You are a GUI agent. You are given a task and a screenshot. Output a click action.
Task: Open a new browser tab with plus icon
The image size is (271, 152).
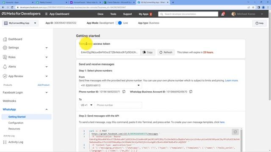[x=173, y=3]
